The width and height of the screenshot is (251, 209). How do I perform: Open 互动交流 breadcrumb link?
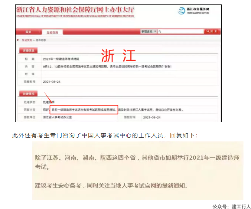27,40
